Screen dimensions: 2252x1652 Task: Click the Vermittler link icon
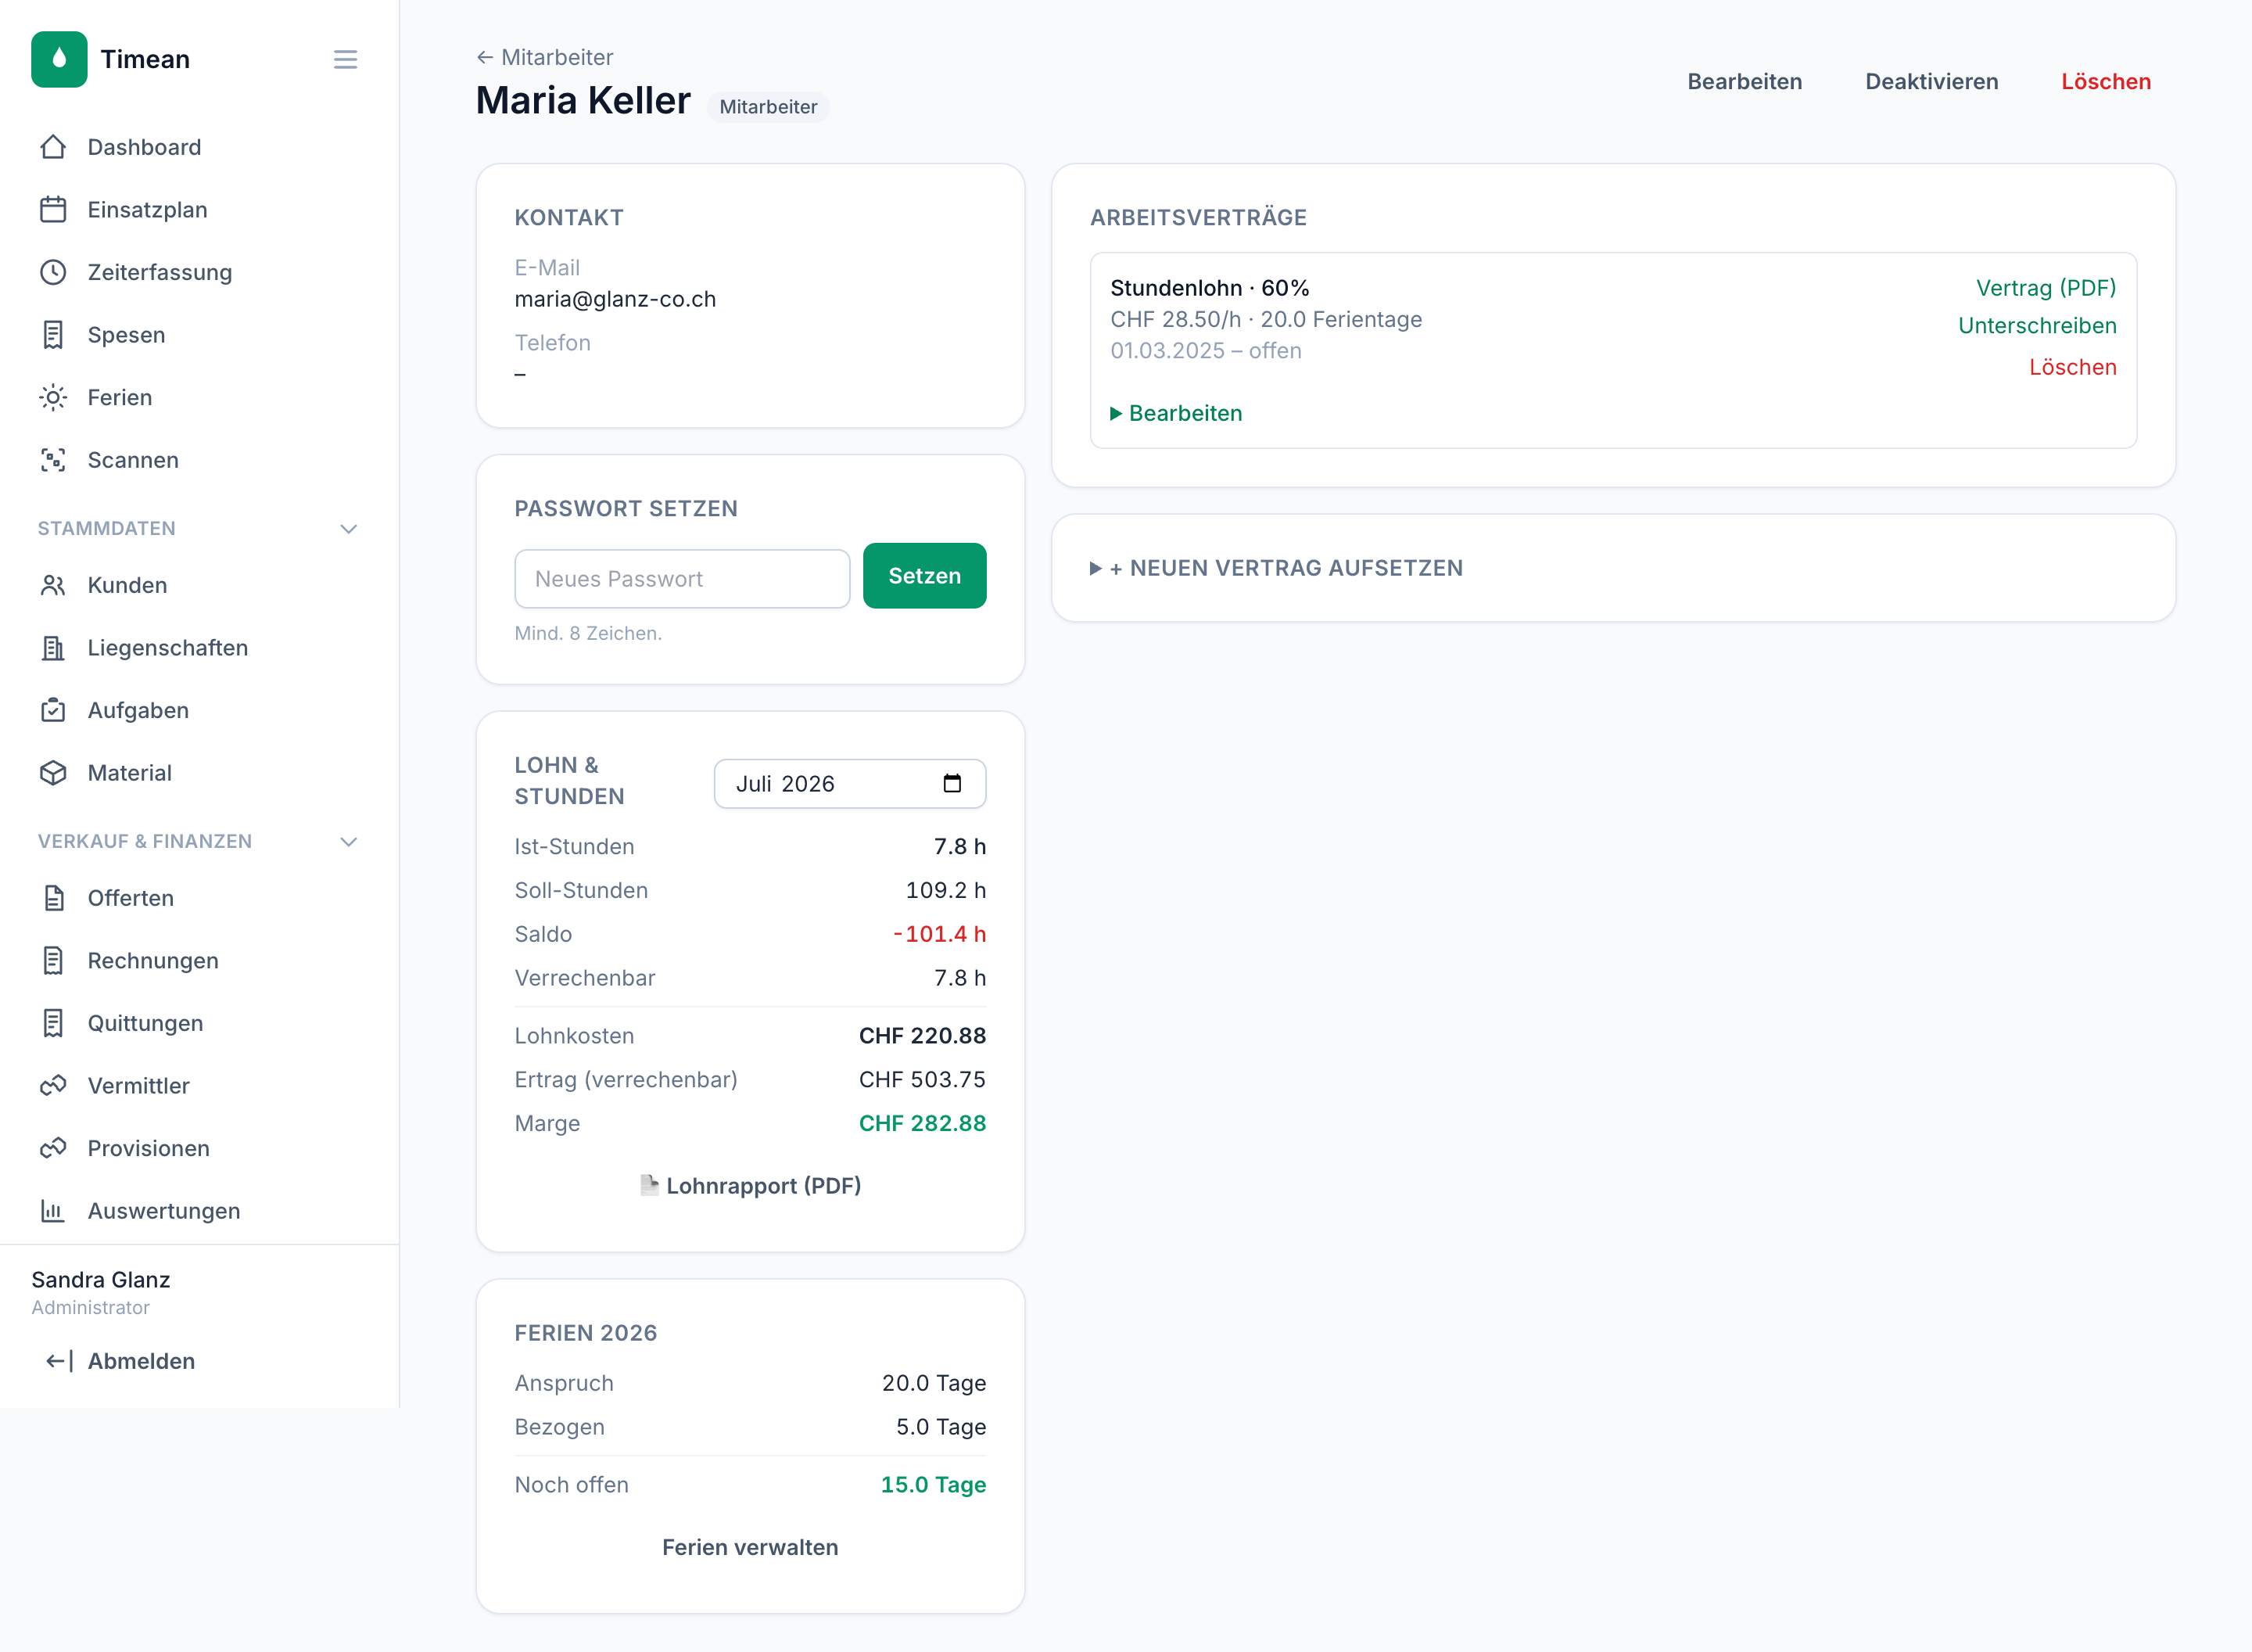tap(53, 1086)
